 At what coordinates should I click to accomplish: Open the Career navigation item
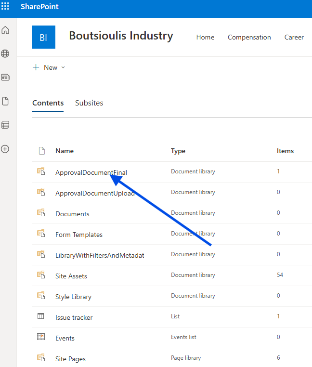coord(294,37)
